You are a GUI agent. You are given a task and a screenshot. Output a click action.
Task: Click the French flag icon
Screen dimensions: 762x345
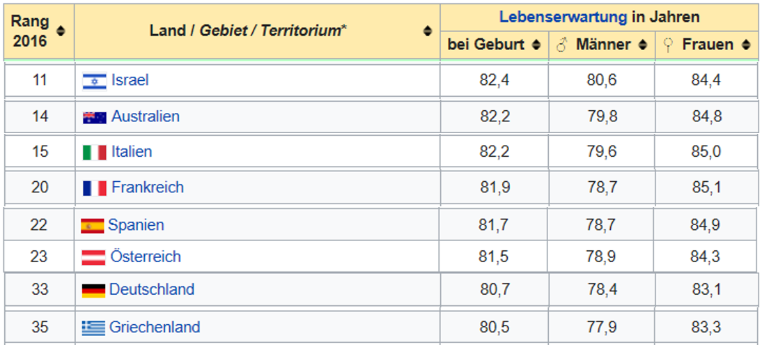[95, 188]
